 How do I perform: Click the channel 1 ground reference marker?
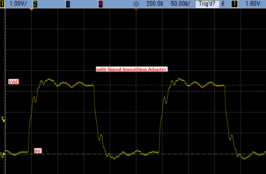tap(2, 155)
